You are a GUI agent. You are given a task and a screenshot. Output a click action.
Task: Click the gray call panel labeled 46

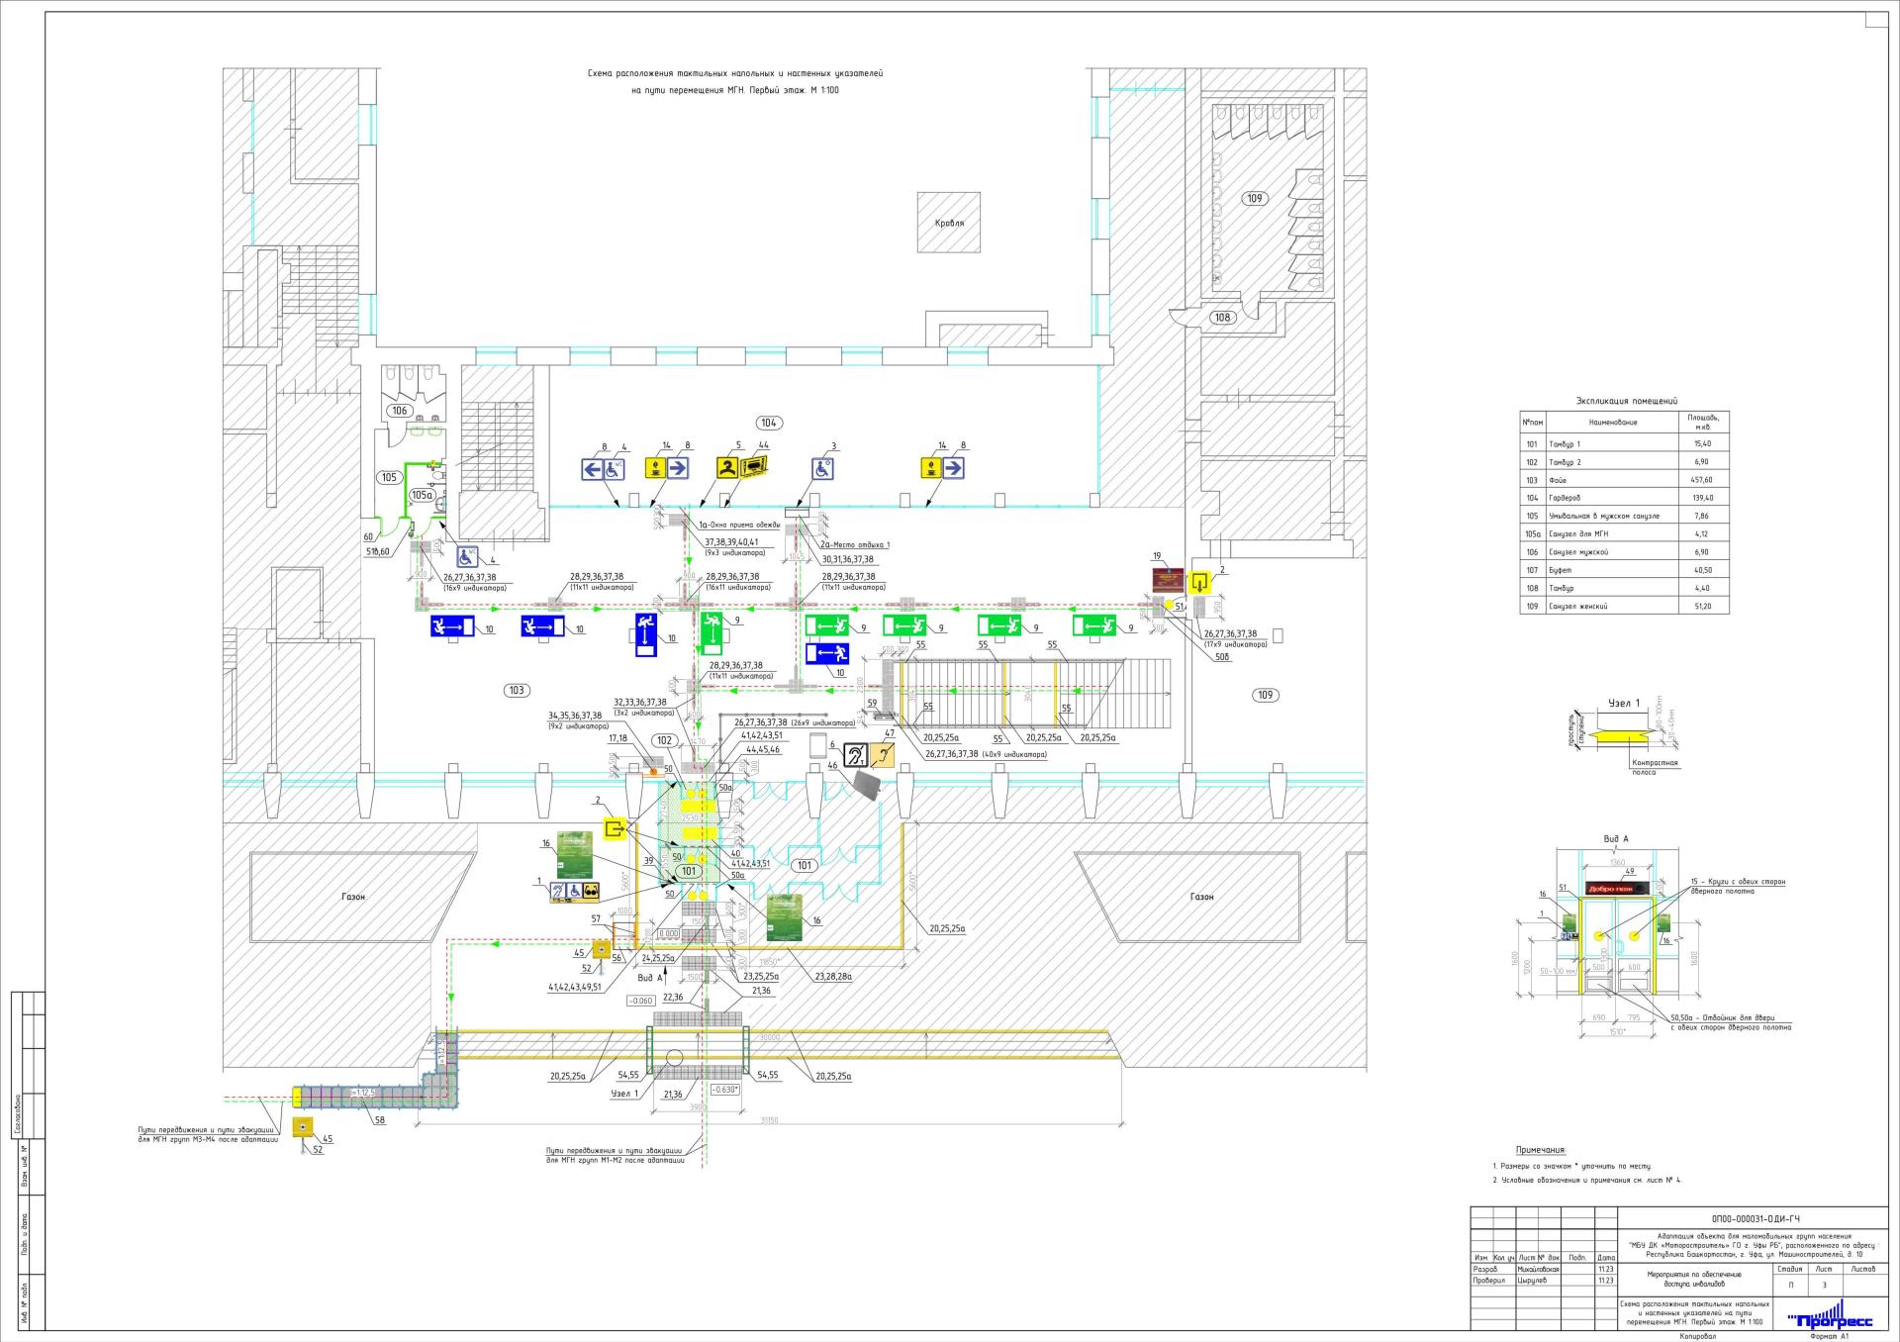(866, 788)
